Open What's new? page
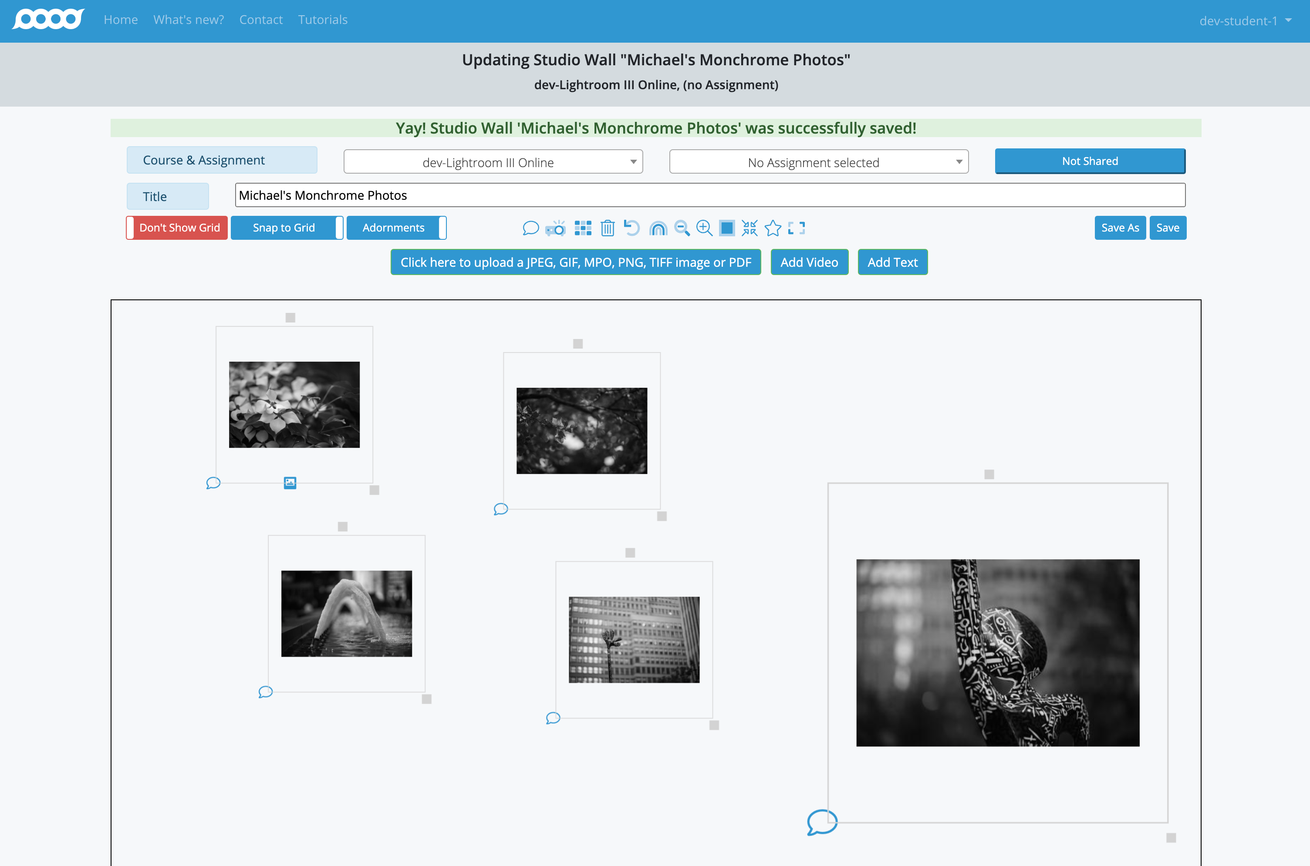1310x866 pixels. (189, 20)
